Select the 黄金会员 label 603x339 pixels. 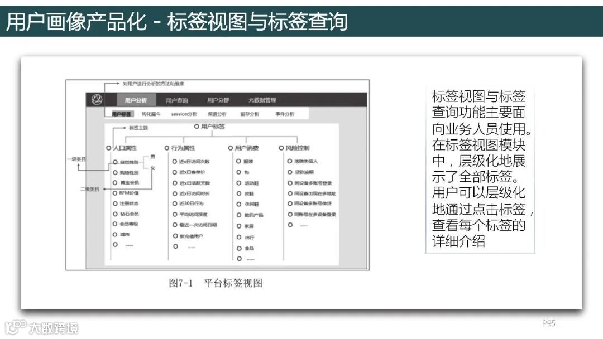[x=126, y=183]
